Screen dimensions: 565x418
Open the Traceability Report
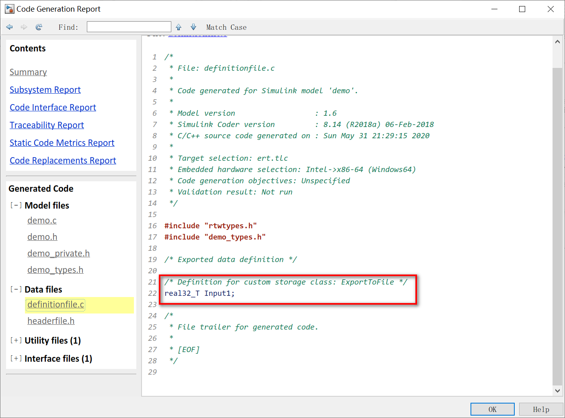[47, 125]
